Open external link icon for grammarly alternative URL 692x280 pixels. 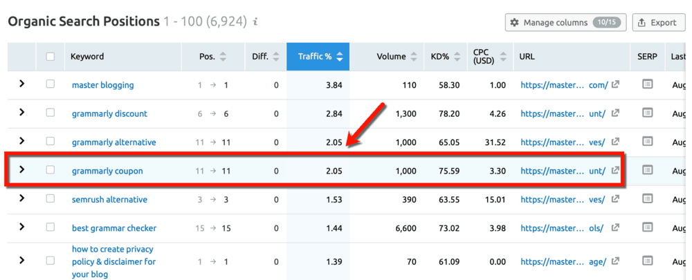[x=615, y=142]
